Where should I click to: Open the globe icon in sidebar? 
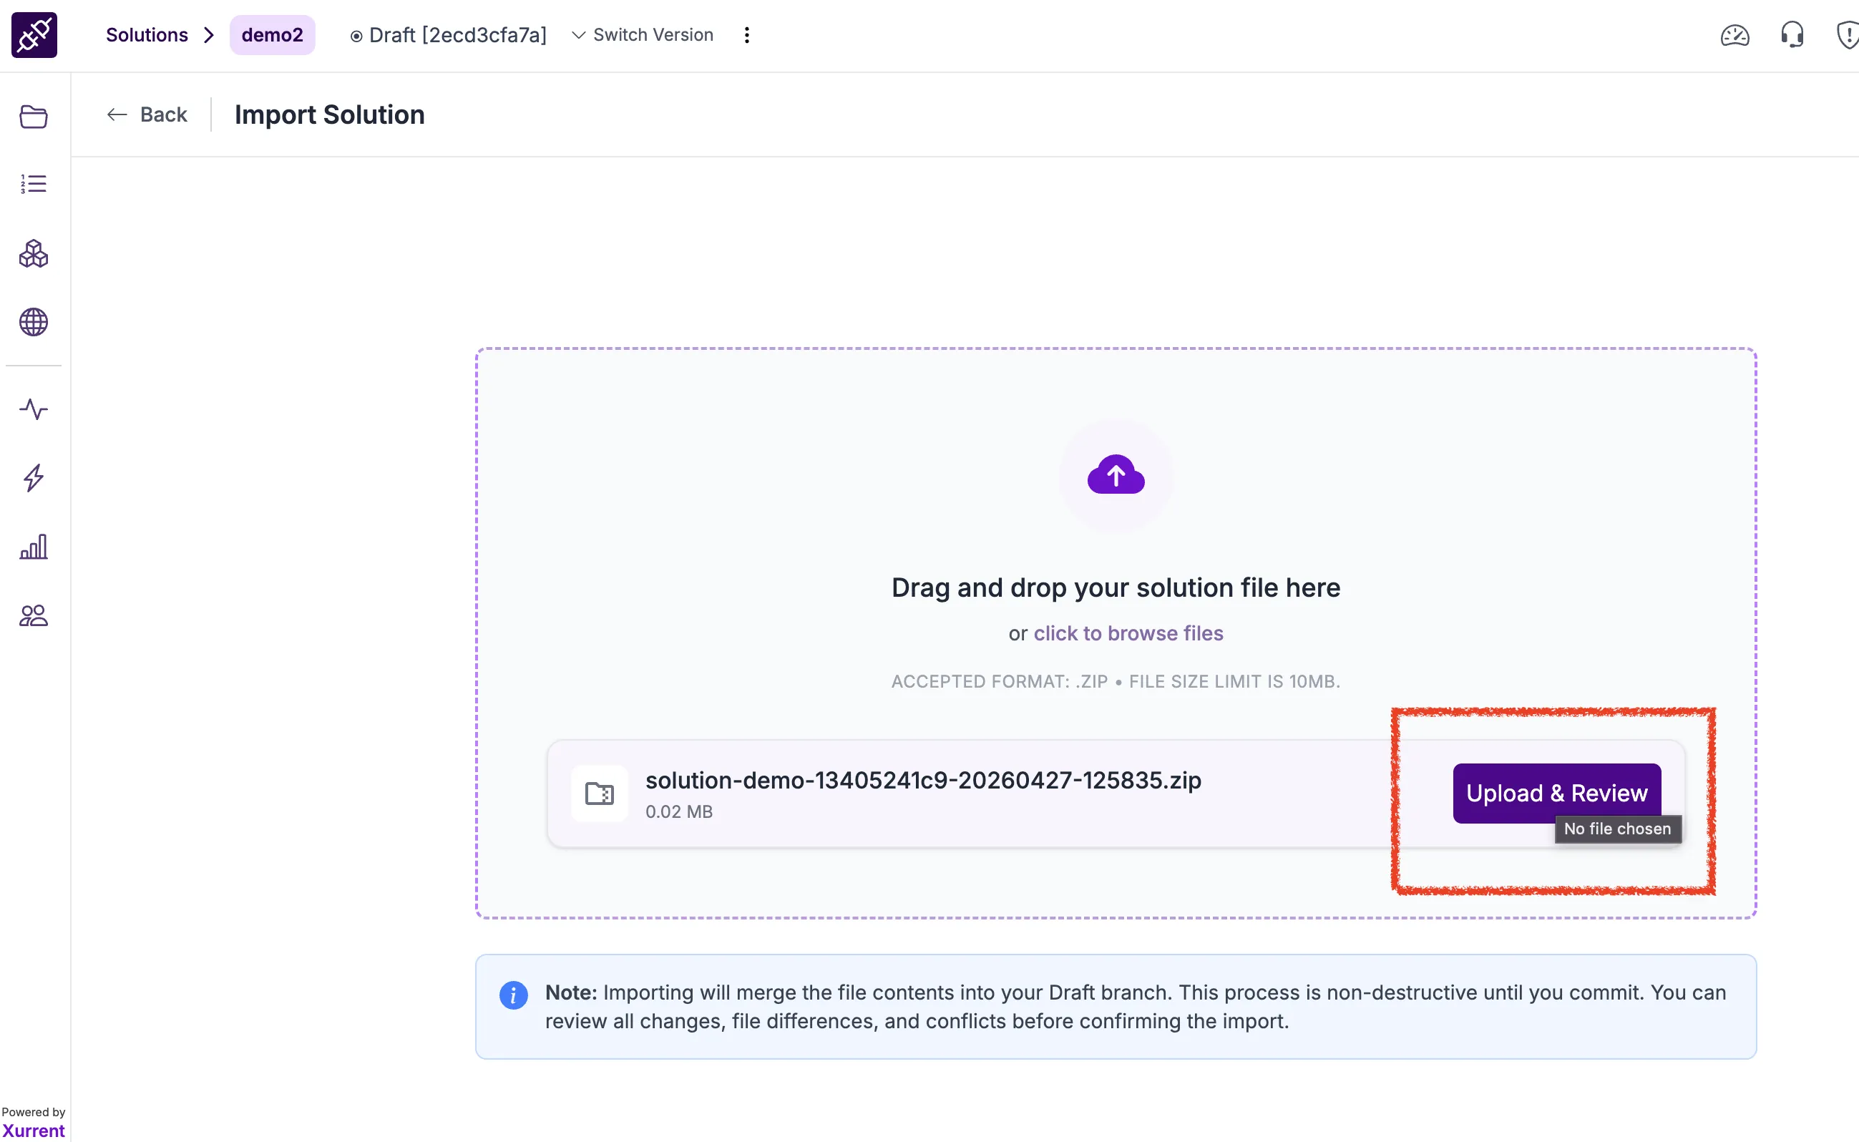click(x=33, y=323)
